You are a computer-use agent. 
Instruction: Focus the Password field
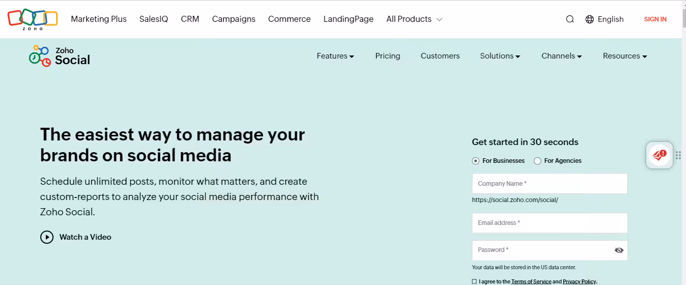[550, 250]
